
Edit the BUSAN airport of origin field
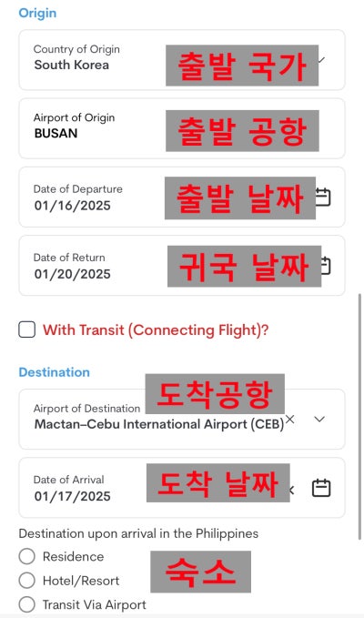click(182, 128)
